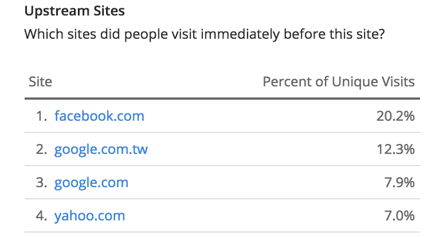
Task: Click the 7.0% value for yahoo.com
Action: tap(399, 216)
